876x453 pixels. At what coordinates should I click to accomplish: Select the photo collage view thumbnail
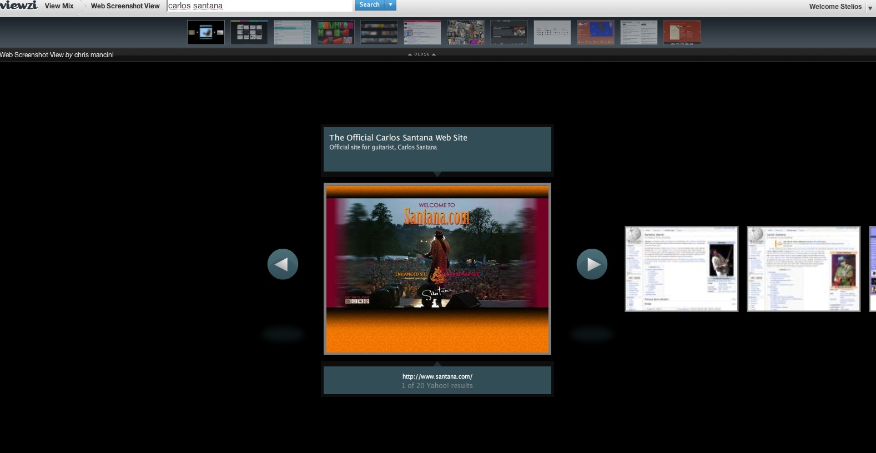[x=466, y=32]
